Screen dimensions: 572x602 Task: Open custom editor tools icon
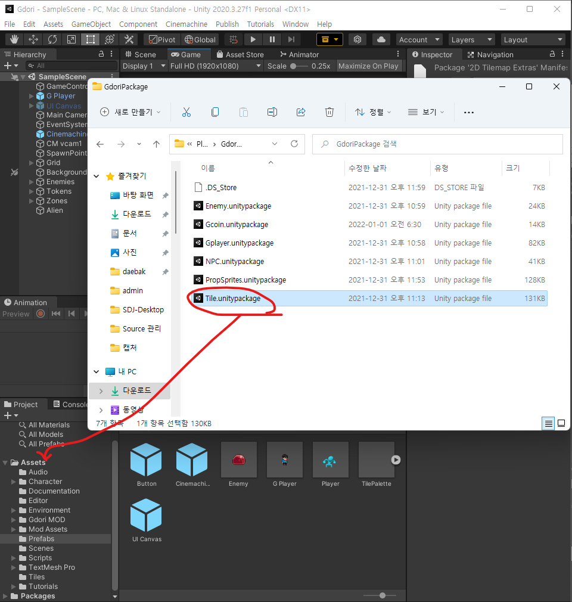coord(129,39)
